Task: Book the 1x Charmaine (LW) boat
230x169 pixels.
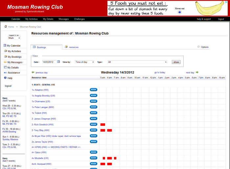Action: click(x=93, y=101)
